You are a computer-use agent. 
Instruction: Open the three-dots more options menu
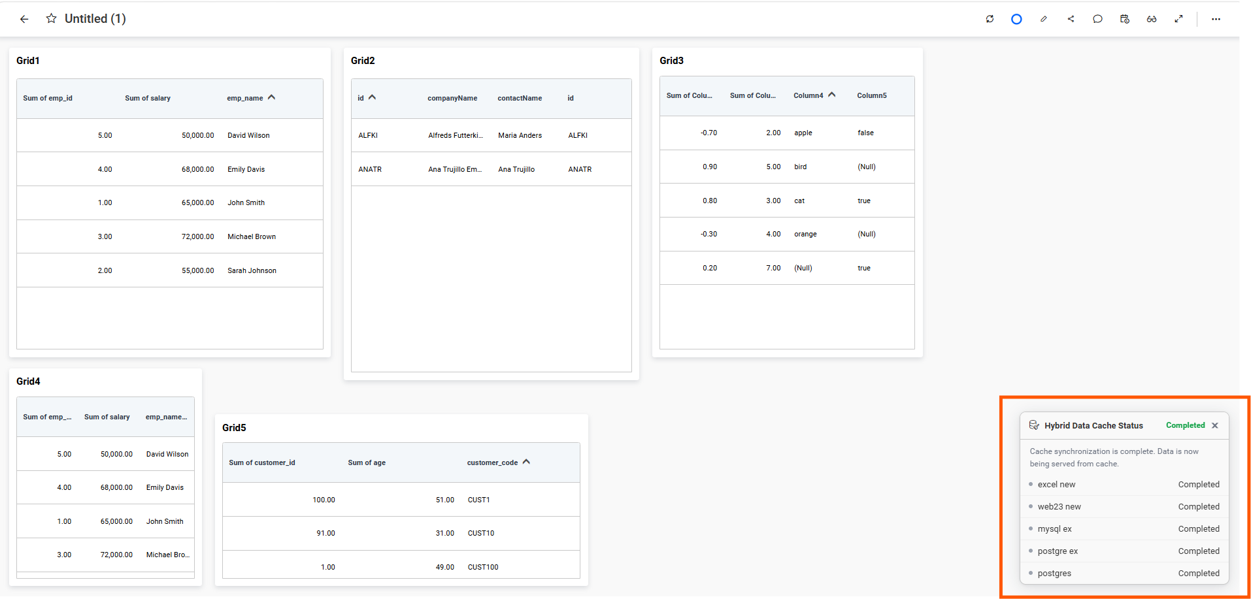(1216, 19)
